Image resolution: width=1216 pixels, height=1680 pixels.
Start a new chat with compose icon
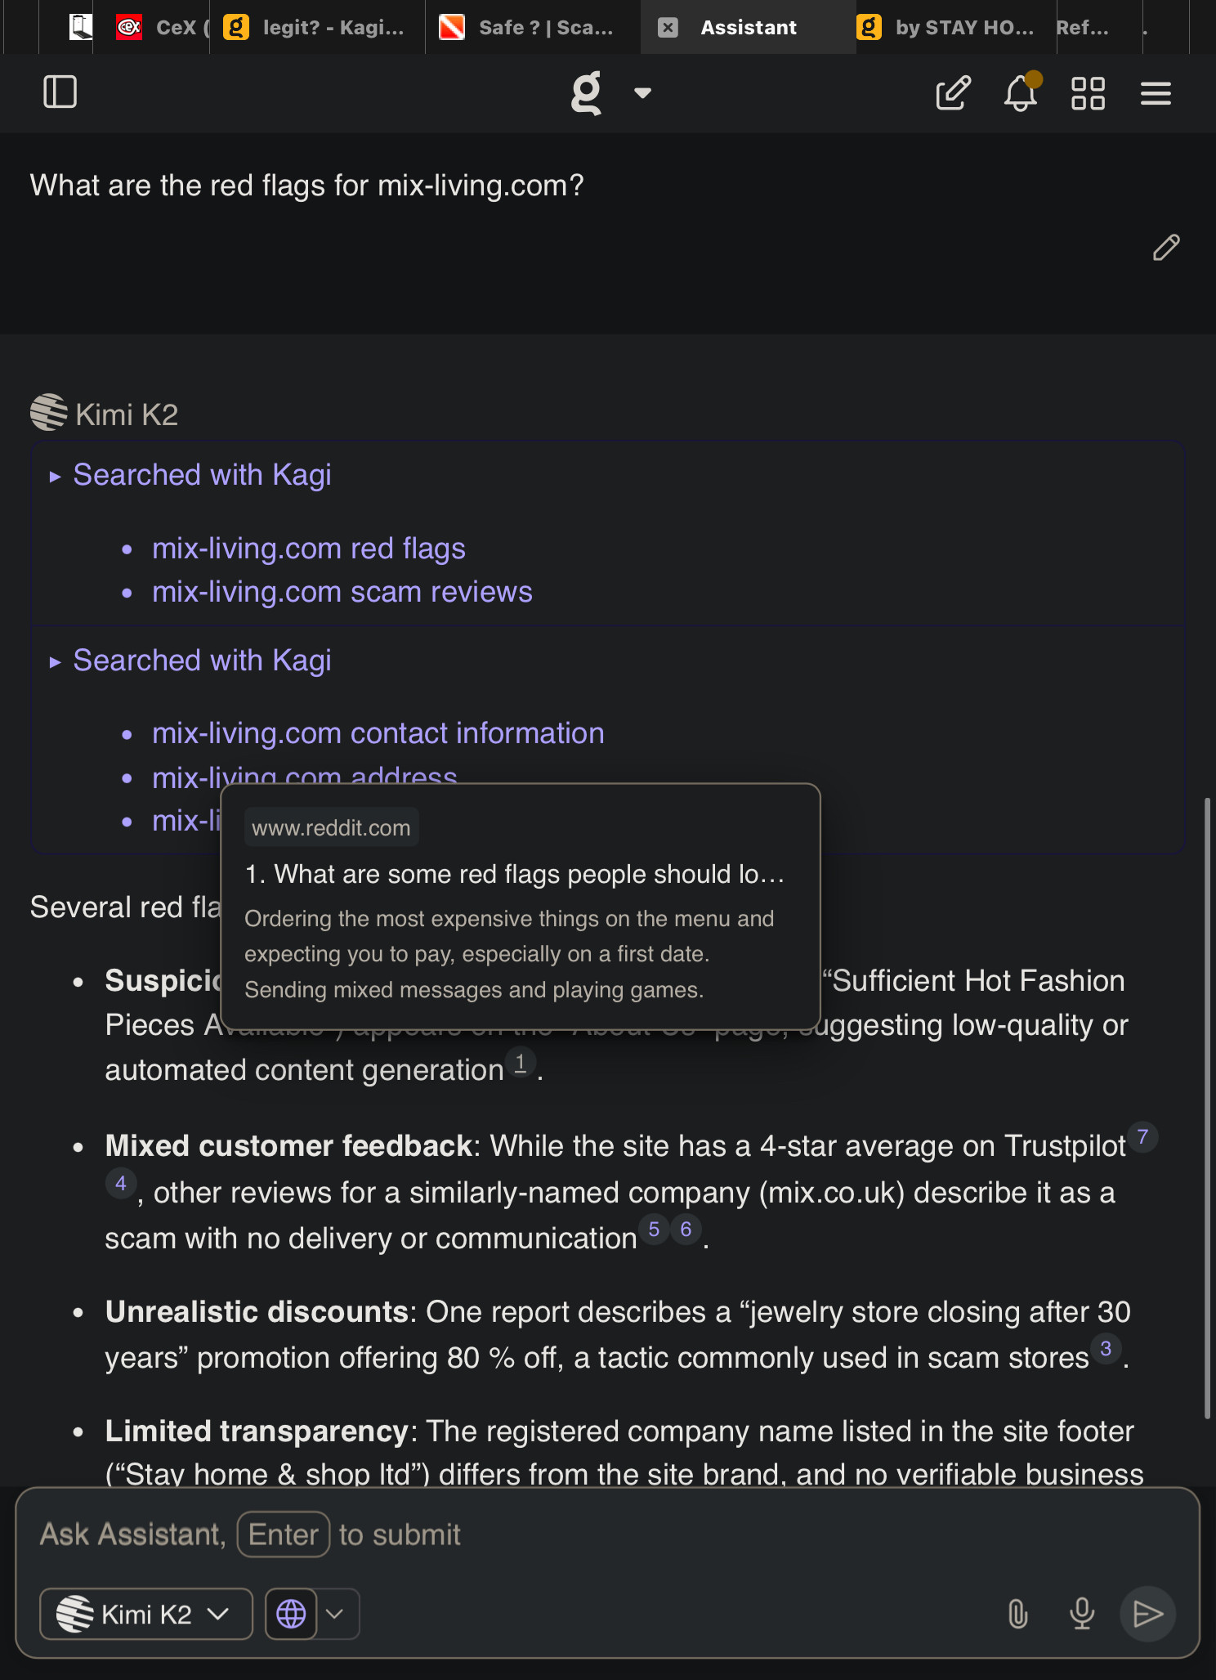point(953,93)
